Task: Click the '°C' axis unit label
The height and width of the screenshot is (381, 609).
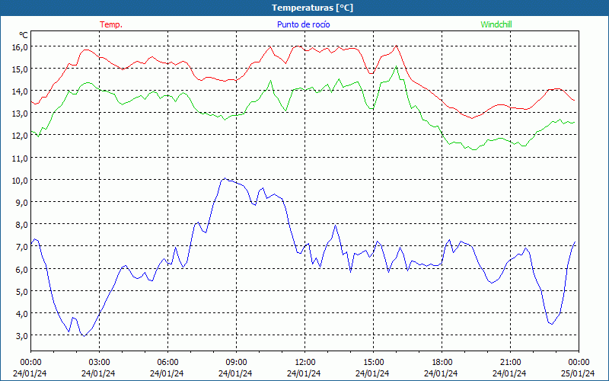Action: point(24,35)
